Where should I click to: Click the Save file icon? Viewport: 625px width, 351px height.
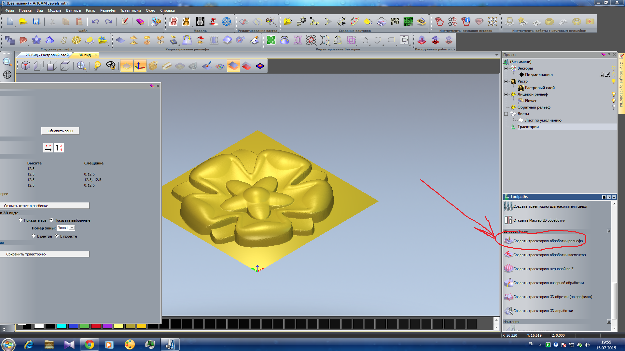(36, 22)
